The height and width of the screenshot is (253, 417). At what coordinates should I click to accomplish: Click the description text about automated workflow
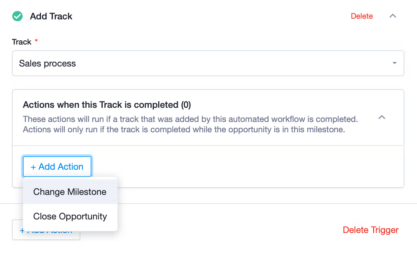(190, 124)
